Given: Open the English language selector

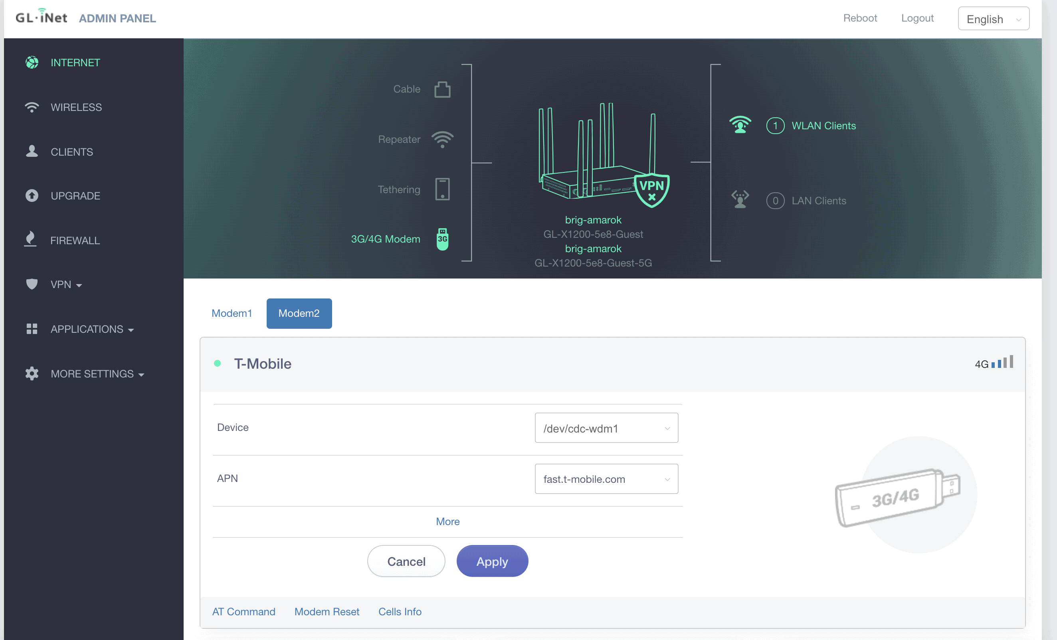Looking at the screenshot, I should point(993,19).
